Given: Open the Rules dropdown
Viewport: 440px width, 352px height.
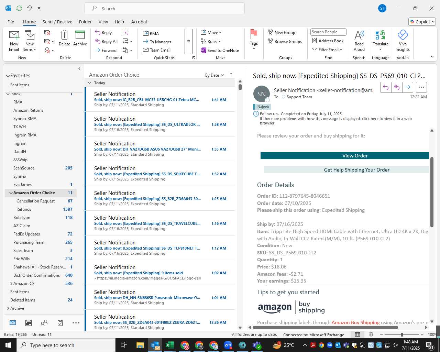Looking at the screenshot, I should (x=211, y=41).
